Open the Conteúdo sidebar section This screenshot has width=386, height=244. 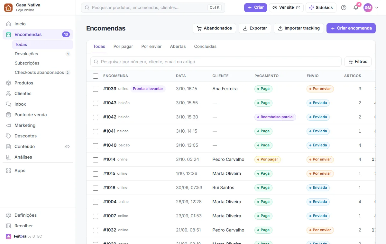pos(38,146)
